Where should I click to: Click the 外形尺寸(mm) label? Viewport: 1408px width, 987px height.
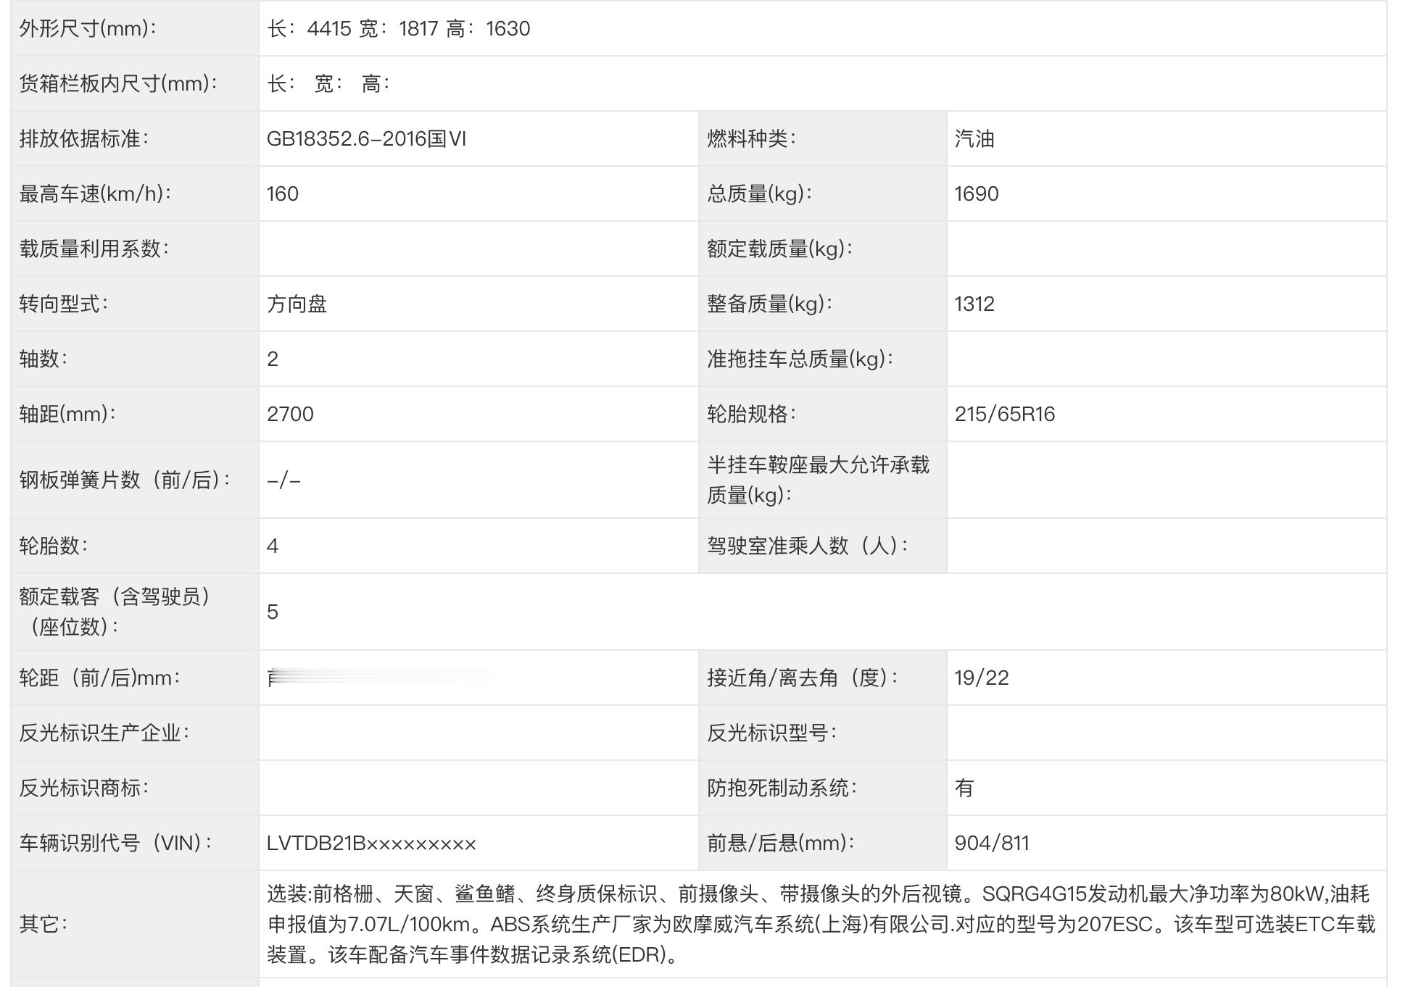(88, 29)
